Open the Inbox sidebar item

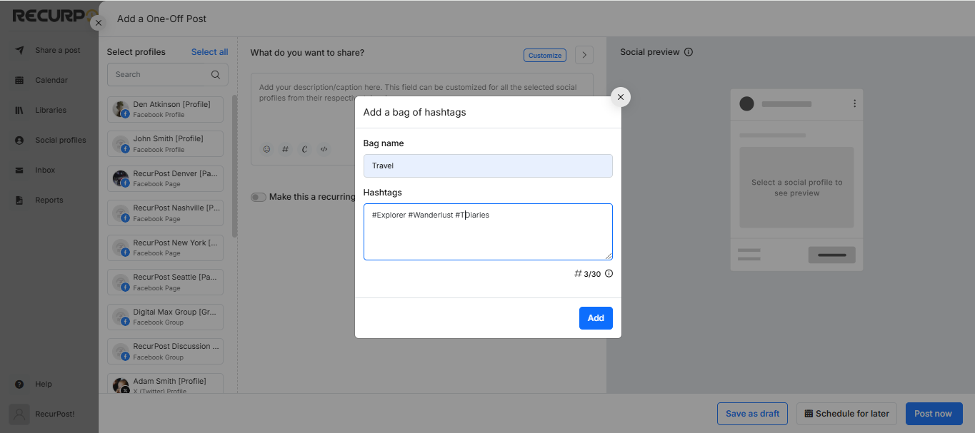click(x=49, y=170)
